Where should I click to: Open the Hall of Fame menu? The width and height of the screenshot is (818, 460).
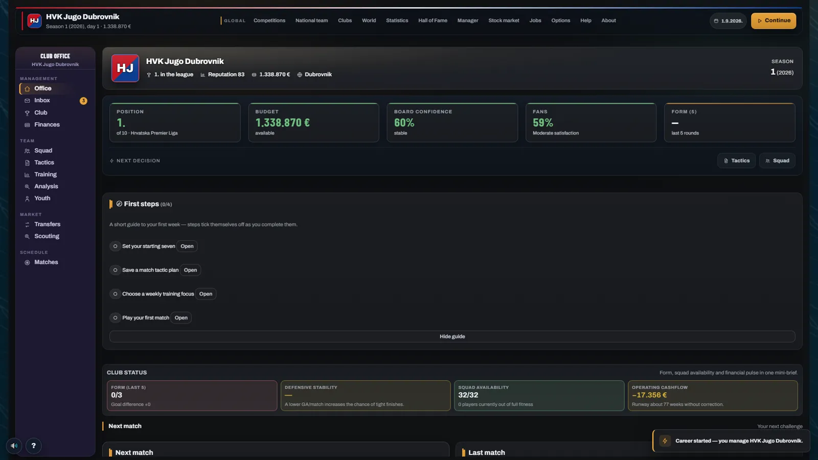433,21
